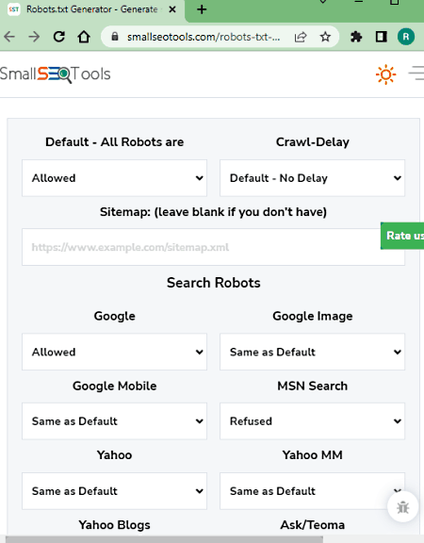Focus the Sitemap URL input field
The height and width of the screenshot is (543, 424).
click(213, 247)
